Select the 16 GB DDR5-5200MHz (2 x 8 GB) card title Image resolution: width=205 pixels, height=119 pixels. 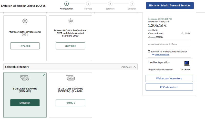[70, 90]
